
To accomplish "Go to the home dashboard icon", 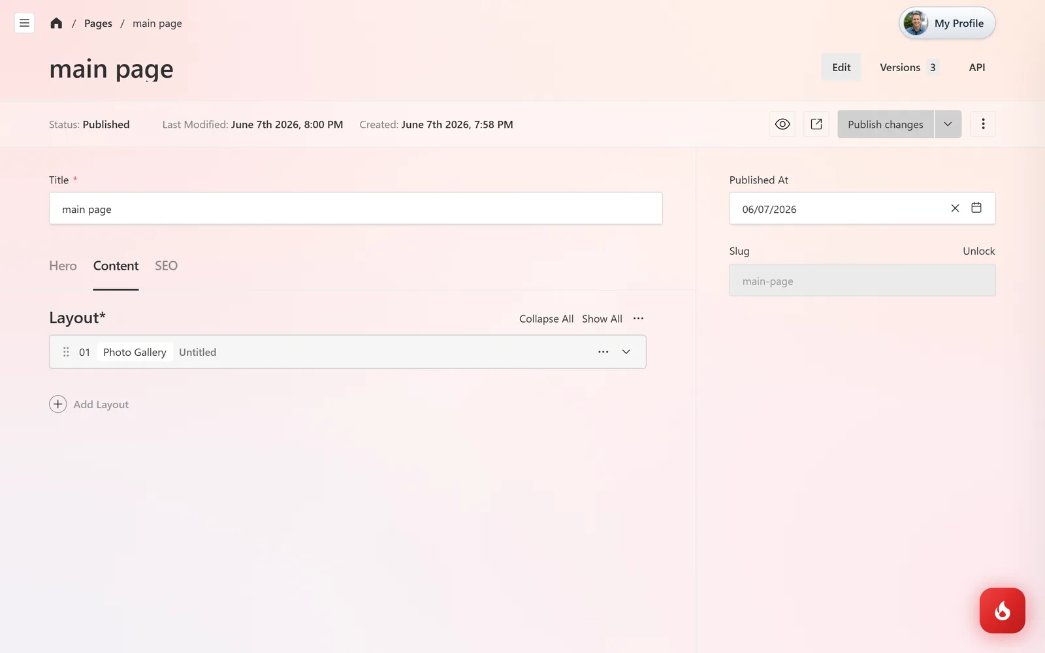I will (x=56, y=23).
